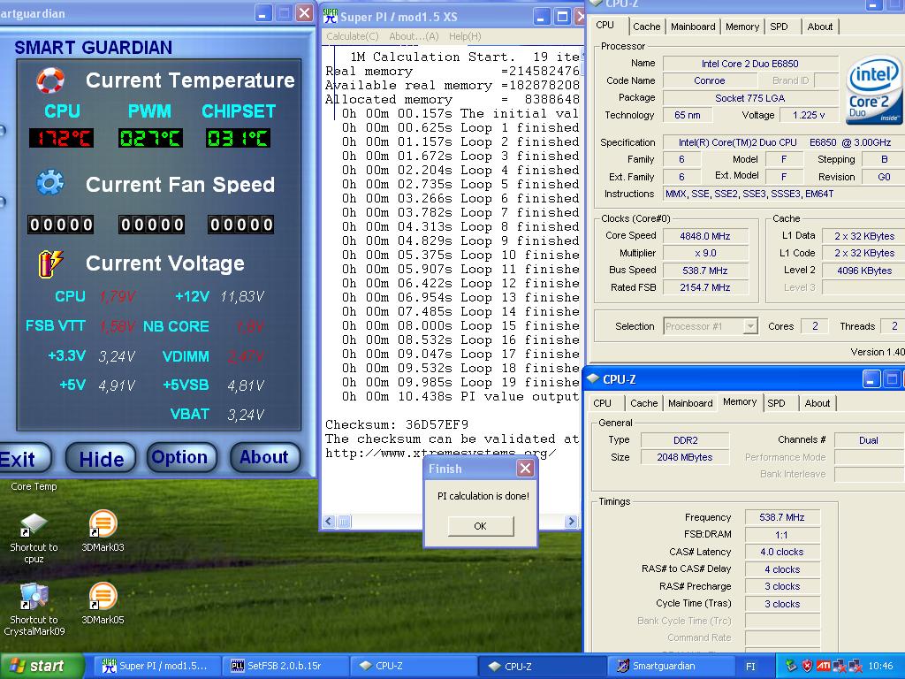Click the PWM temperature 027°C display

[150, 139]
